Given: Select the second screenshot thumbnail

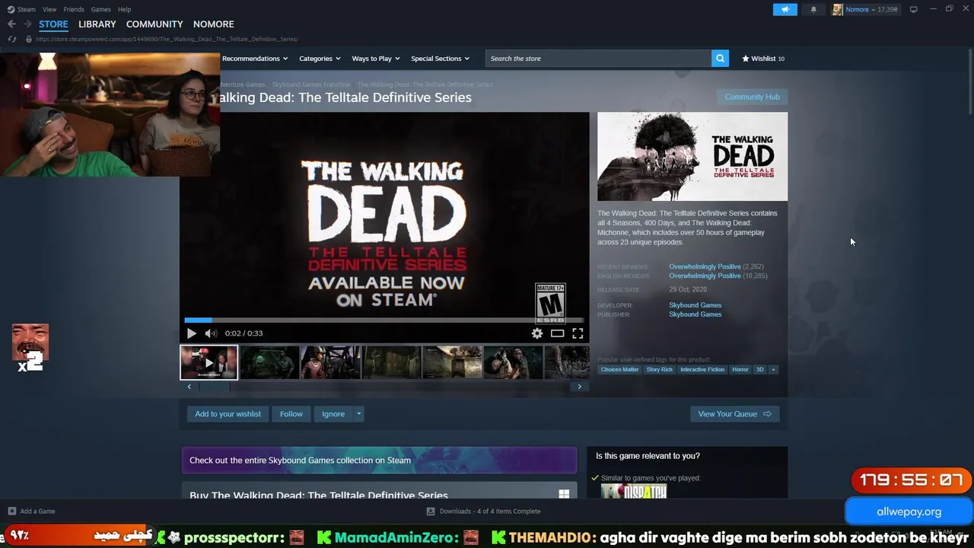Looking at the screenshot, I should [330, 362].
